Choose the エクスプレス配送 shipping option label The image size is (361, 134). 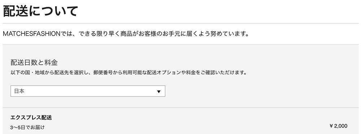click(31, 118)
